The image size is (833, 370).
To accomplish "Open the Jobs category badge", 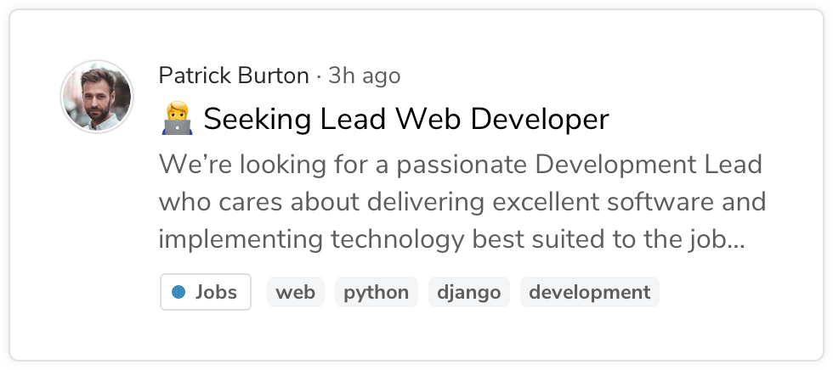I will coord(206,292).
